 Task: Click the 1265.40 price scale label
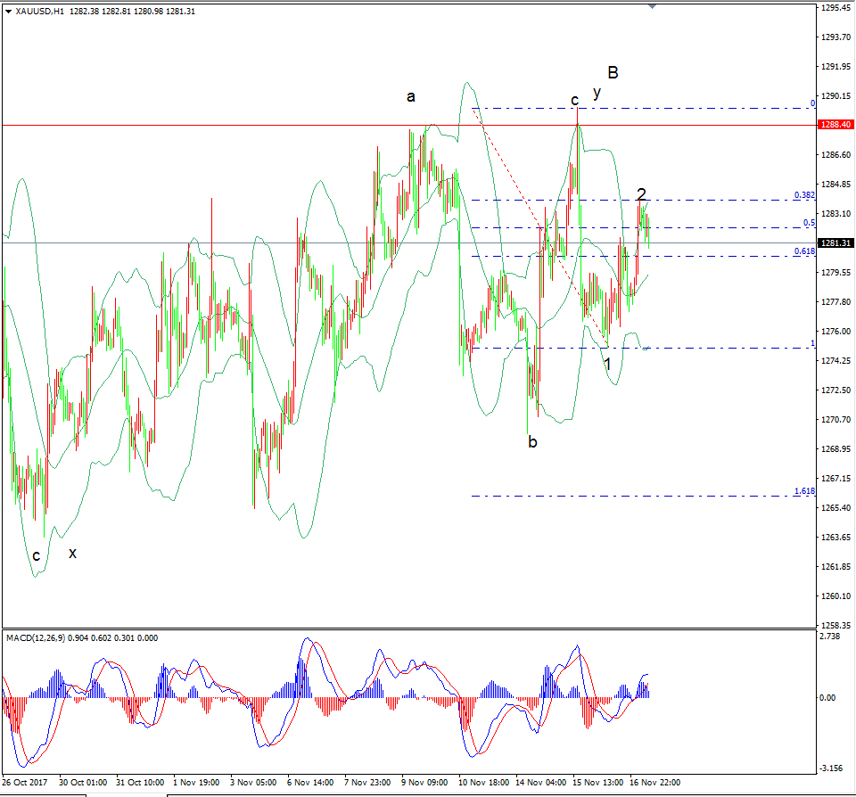(x=835, y=507)
